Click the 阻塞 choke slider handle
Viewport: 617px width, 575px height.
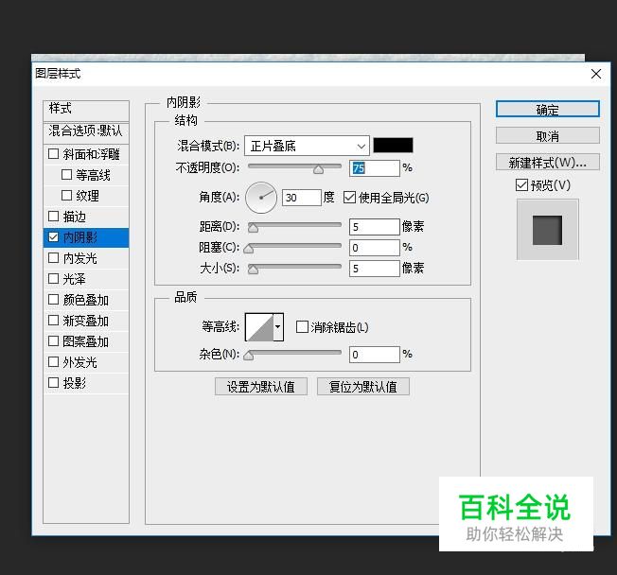click(x=248, y=249)
